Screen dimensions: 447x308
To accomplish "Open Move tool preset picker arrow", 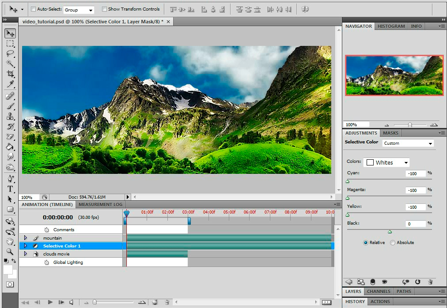I will (22, 9).
